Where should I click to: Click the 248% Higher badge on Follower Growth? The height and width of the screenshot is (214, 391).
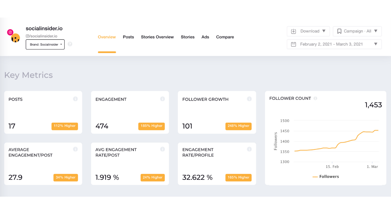[x=239, y=126]
